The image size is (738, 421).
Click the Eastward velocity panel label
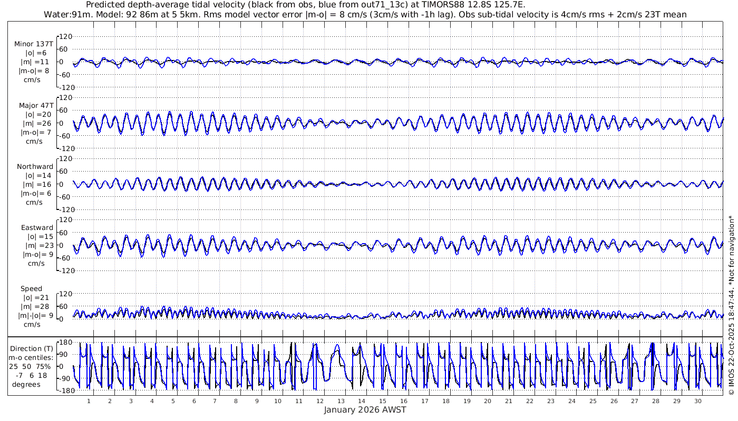tap(37, 227)
